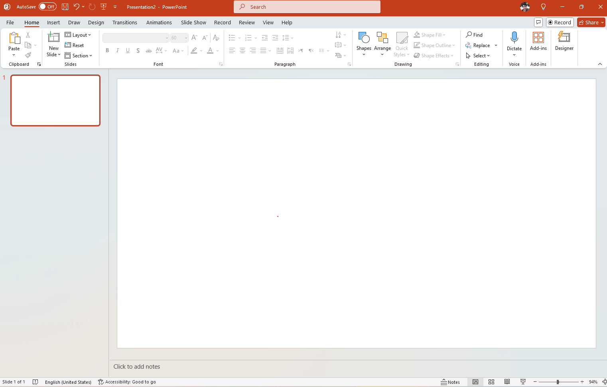Expand the Shape Outline menu
Screen dimensions: 607x387
[434, 45]
